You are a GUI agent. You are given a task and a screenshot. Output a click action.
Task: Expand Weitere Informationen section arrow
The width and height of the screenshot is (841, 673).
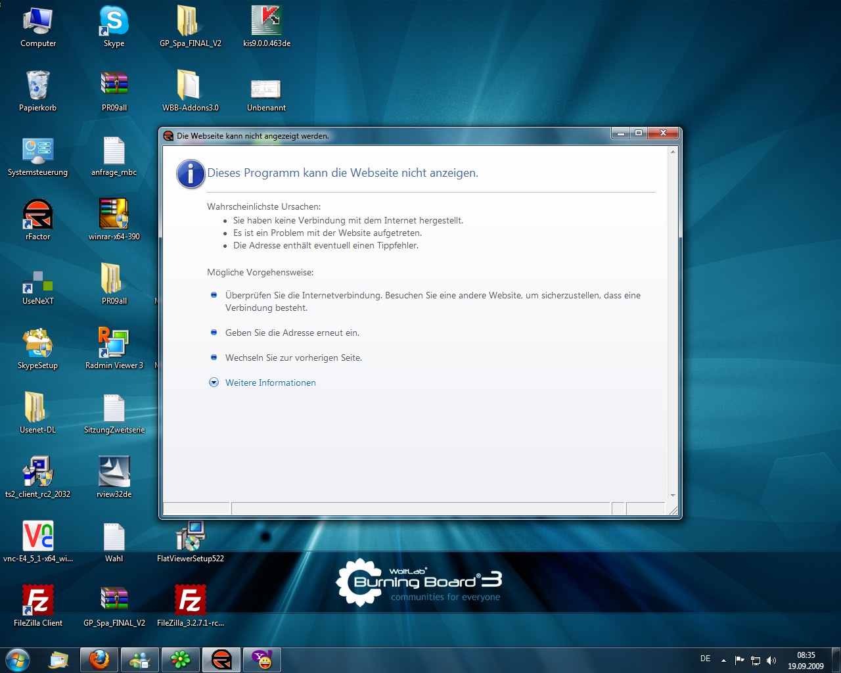point(214,383)
